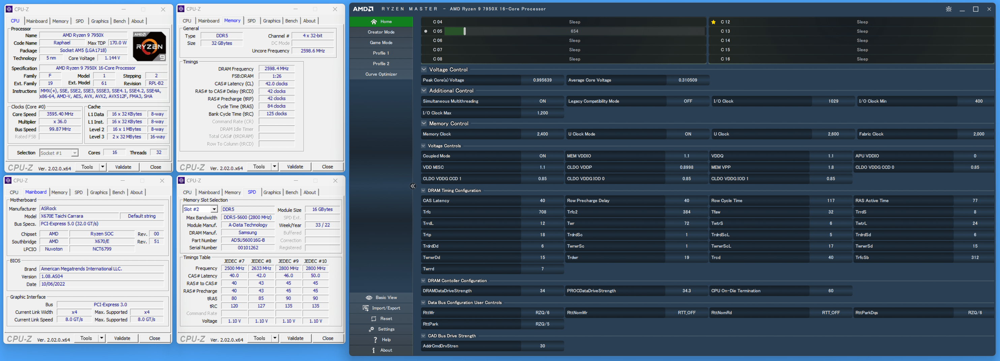This screenshot has height=361, width=1000.
Task: Click the CPU-Z app icon in the Mainboard window title bar
Action: coord(8,181)
